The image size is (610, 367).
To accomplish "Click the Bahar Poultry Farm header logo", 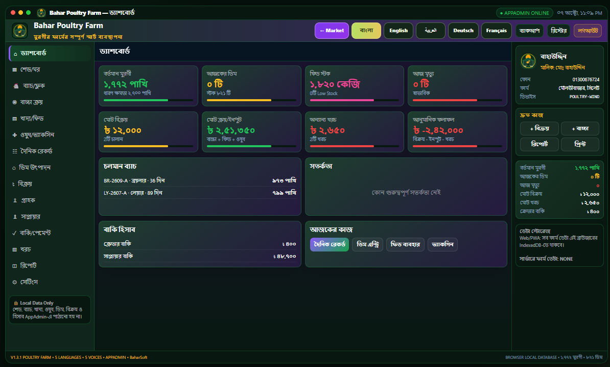I will click(x=20, y=30).
